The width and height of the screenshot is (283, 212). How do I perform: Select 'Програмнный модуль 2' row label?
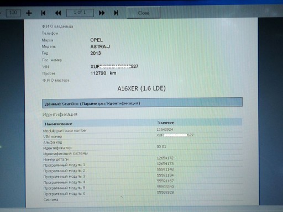click(x=64, y=171)
